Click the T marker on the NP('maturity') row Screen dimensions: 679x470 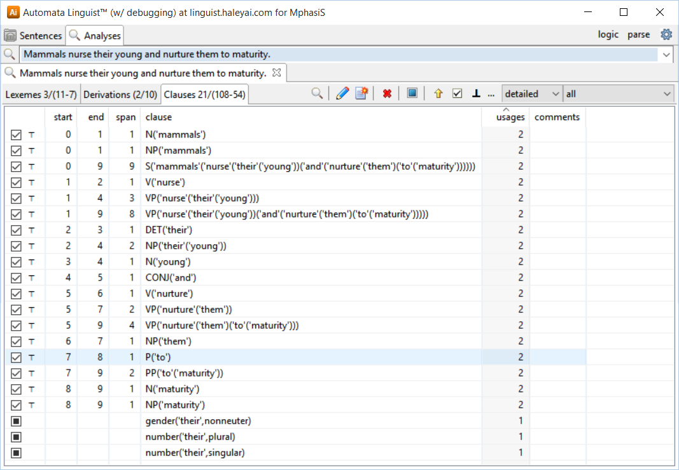[32, 405]
